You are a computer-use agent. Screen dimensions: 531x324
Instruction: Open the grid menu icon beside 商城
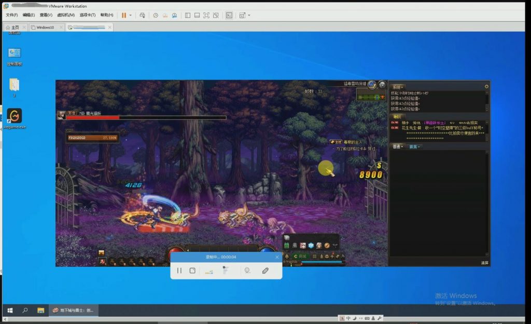(314, 256)
